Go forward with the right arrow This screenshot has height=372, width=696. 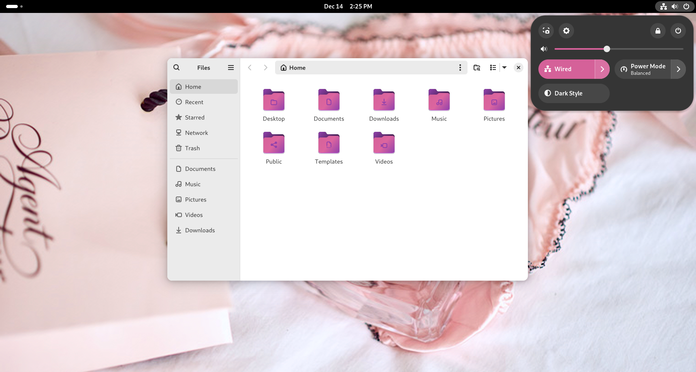[x=265, y=68]
